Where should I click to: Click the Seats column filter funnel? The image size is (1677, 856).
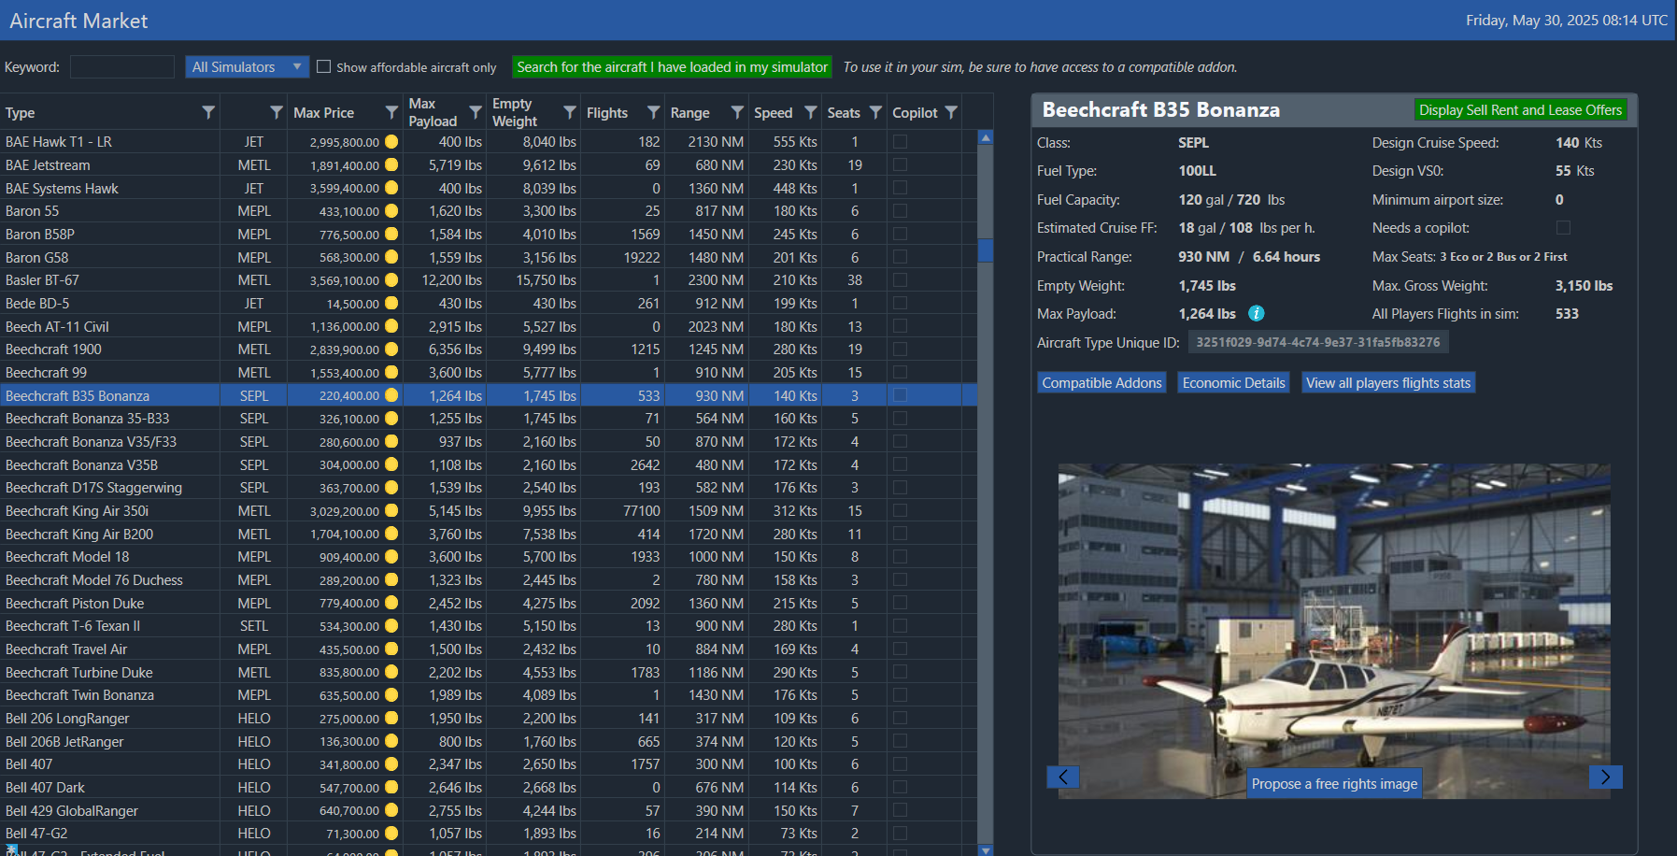(x=875, y=112)
